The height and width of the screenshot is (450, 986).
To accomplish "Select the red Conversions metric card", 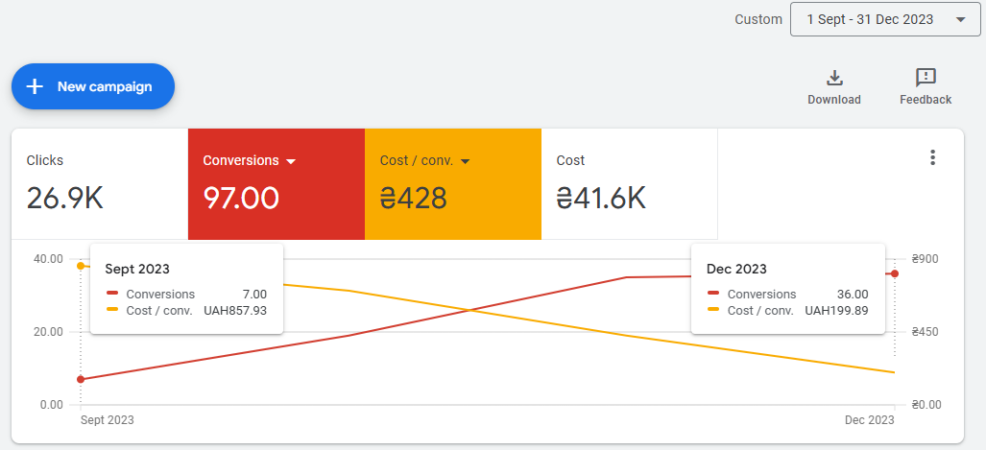I will [277, 184].
